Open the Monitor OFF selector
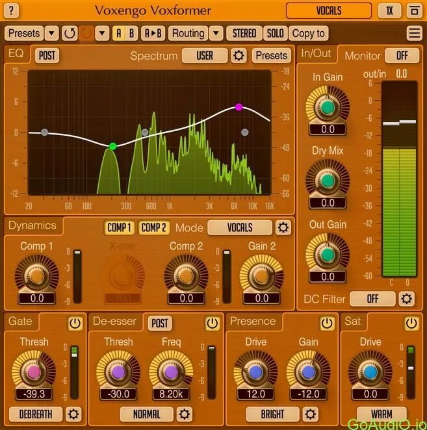427x430 pixels. (x=402, y=56)
